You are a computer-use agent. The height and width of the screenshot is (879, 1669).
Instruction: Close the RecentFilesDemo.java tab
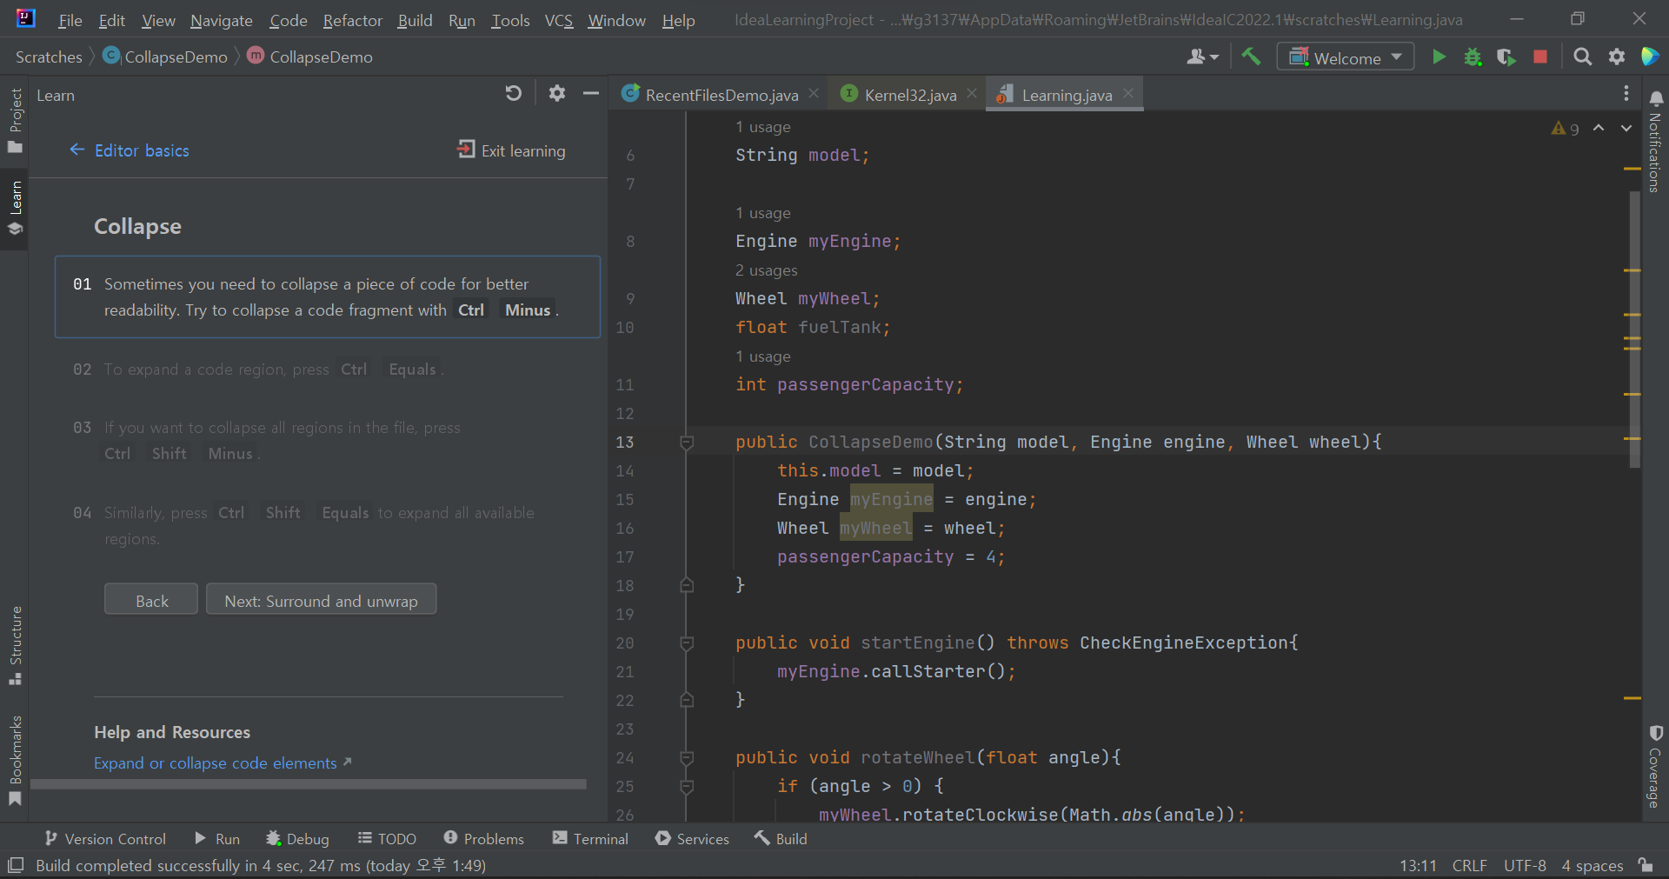pos(814,93)
